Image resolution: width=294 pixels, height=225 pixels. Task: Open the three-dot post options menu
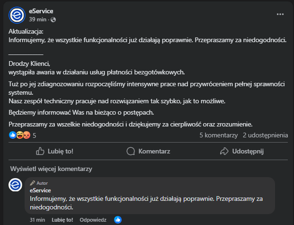[280, 15]
